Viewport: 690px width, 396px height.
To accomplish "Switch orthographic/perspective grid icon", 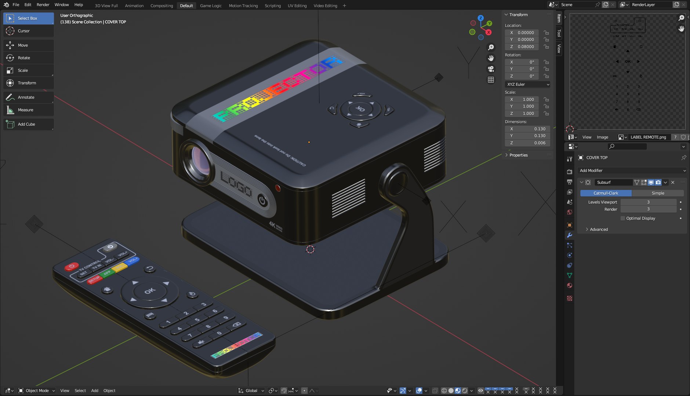I will coord(491,80).
